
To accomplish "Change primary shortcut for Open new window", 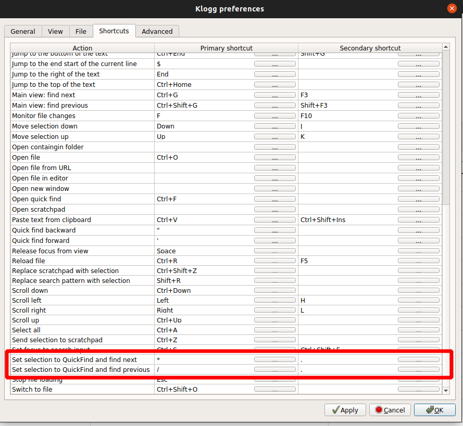I will [x=274, y=188].
